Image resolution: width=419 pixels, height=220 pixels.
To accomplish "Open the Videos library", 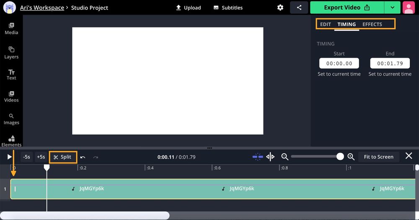I will (11, 97).
